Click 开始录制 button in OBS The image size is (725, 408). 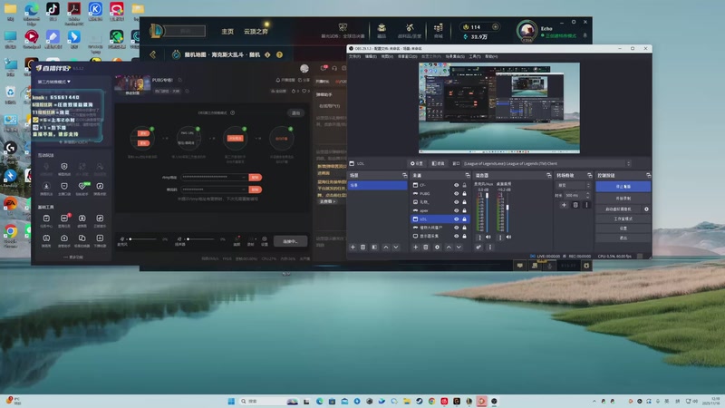[623, 199]
